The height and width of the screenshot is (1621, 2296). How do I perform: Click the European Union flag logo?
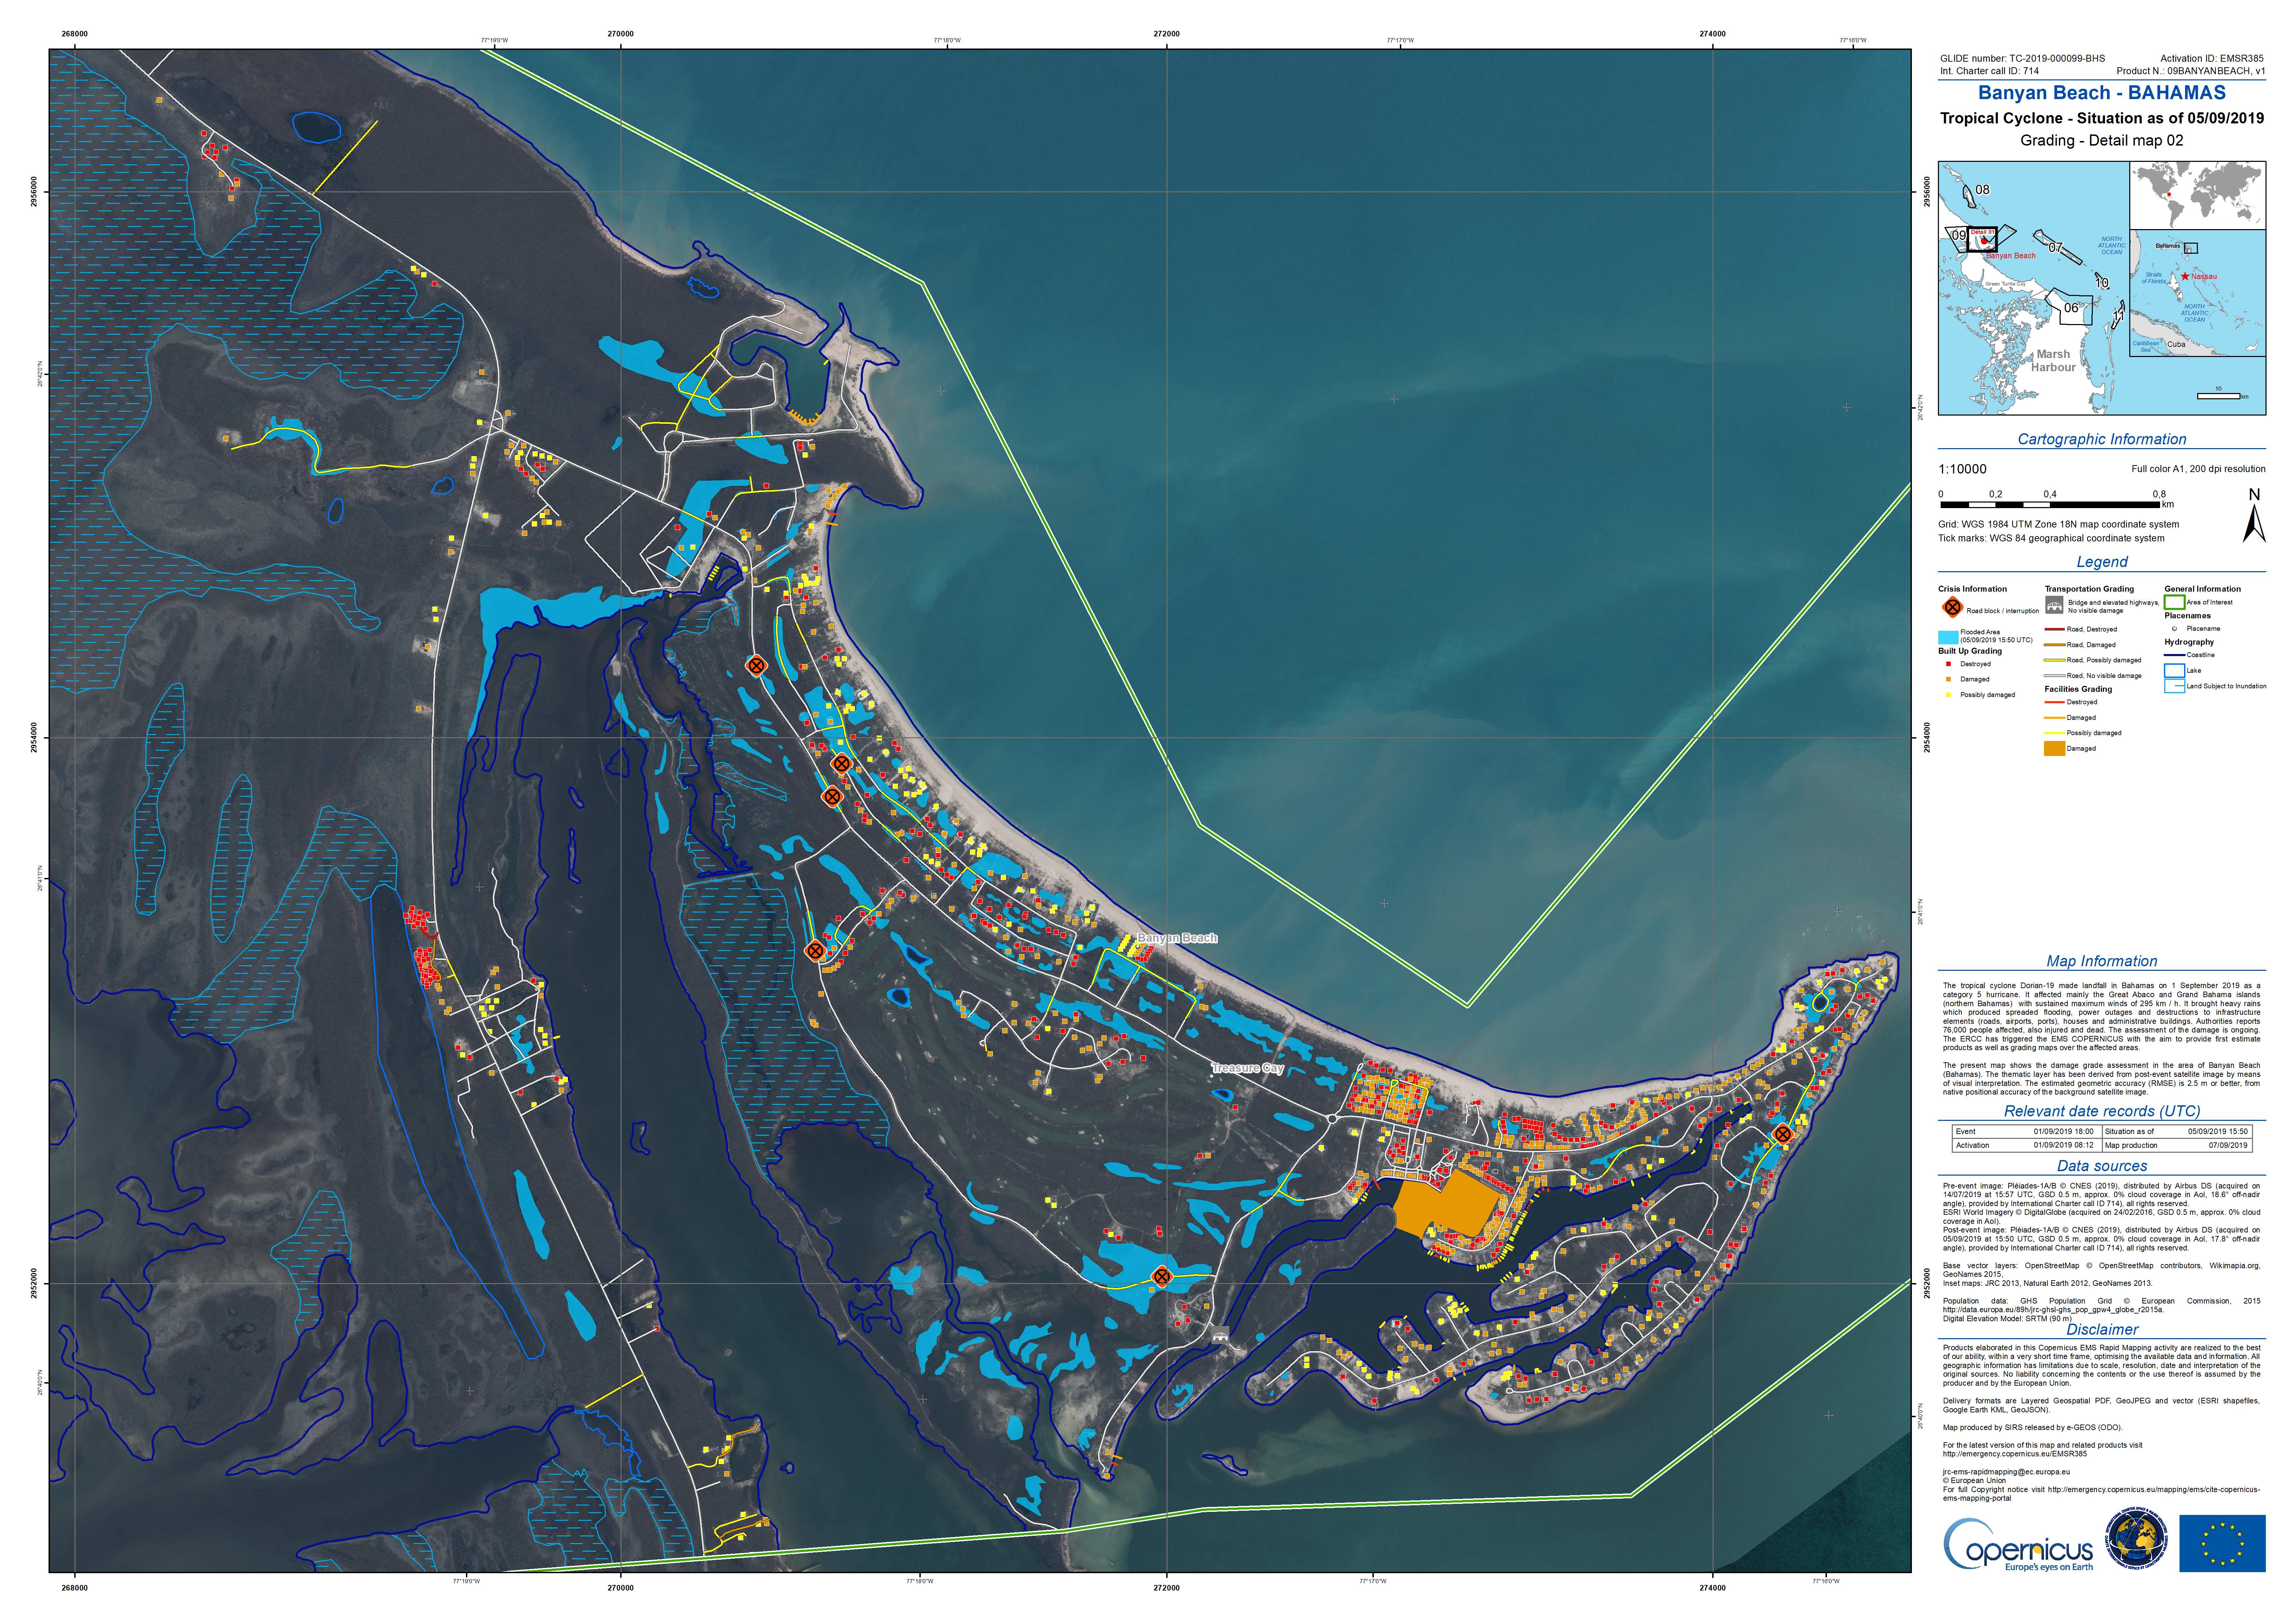point(2222,1543)
